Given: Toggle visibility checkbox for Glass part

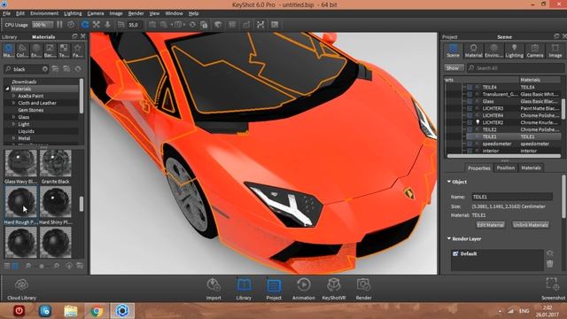Looking at the screenshot, I should point(470,101).
